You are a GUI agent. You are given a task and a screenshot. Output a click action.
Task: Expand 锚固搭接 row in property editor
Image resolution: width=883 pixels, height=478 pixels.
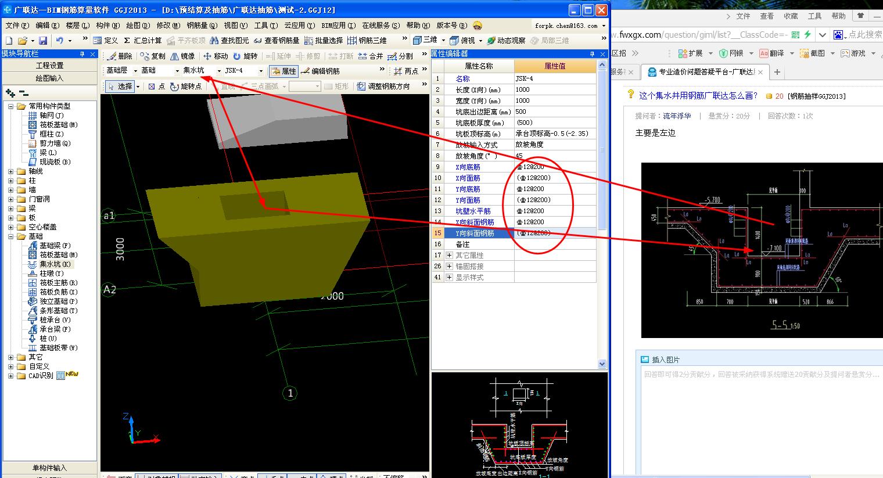[x=450, y=267]
